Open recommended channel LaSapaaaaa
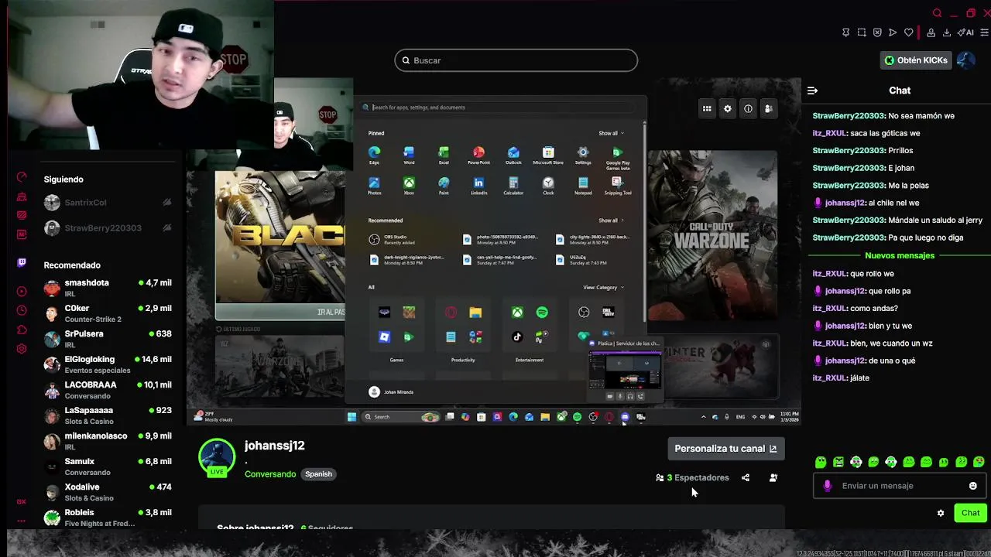Screen dimensions: 991x557 (x=107, y=415)
